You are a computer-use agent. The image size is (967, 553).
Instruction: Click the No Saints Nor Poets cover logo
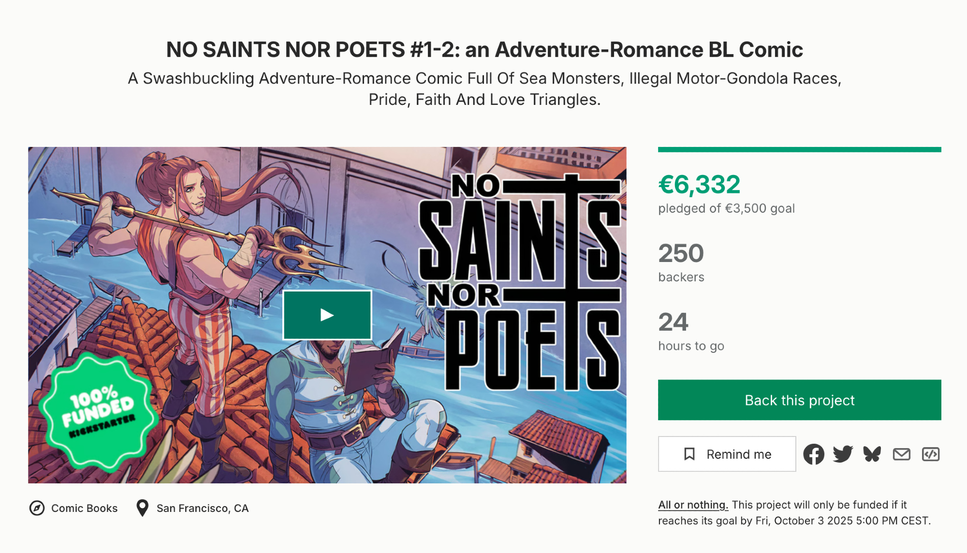coord(520,283)
